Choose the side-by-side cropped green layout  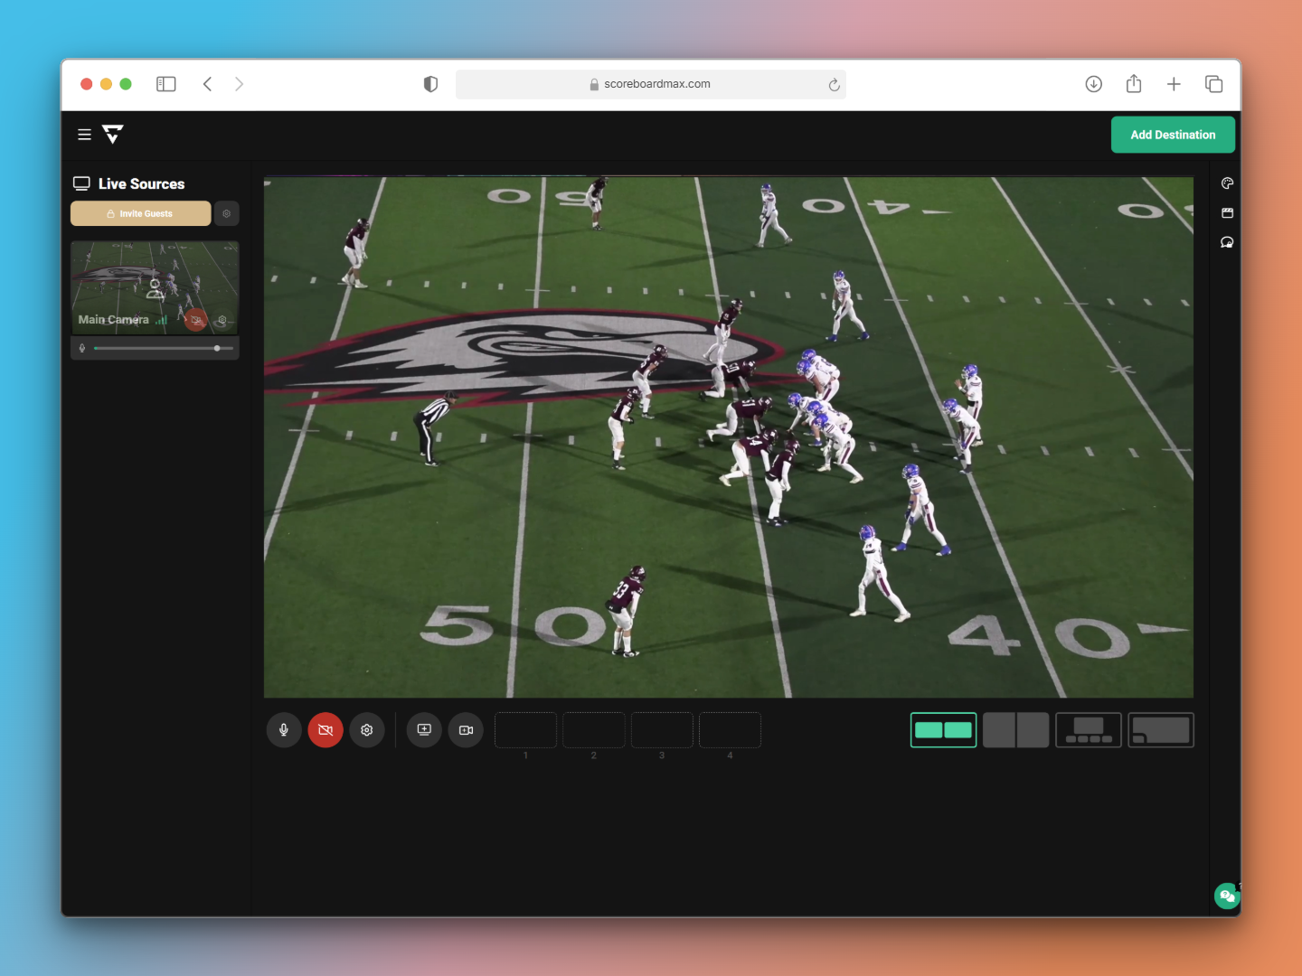pyautogui.click(x=943, y=730)
